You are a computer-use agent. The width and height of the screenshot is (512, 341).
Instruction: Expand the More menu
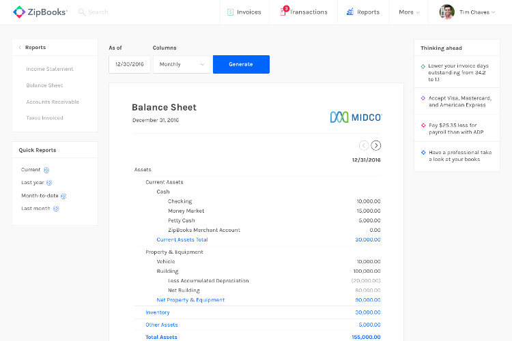click(x=409, y=12)
